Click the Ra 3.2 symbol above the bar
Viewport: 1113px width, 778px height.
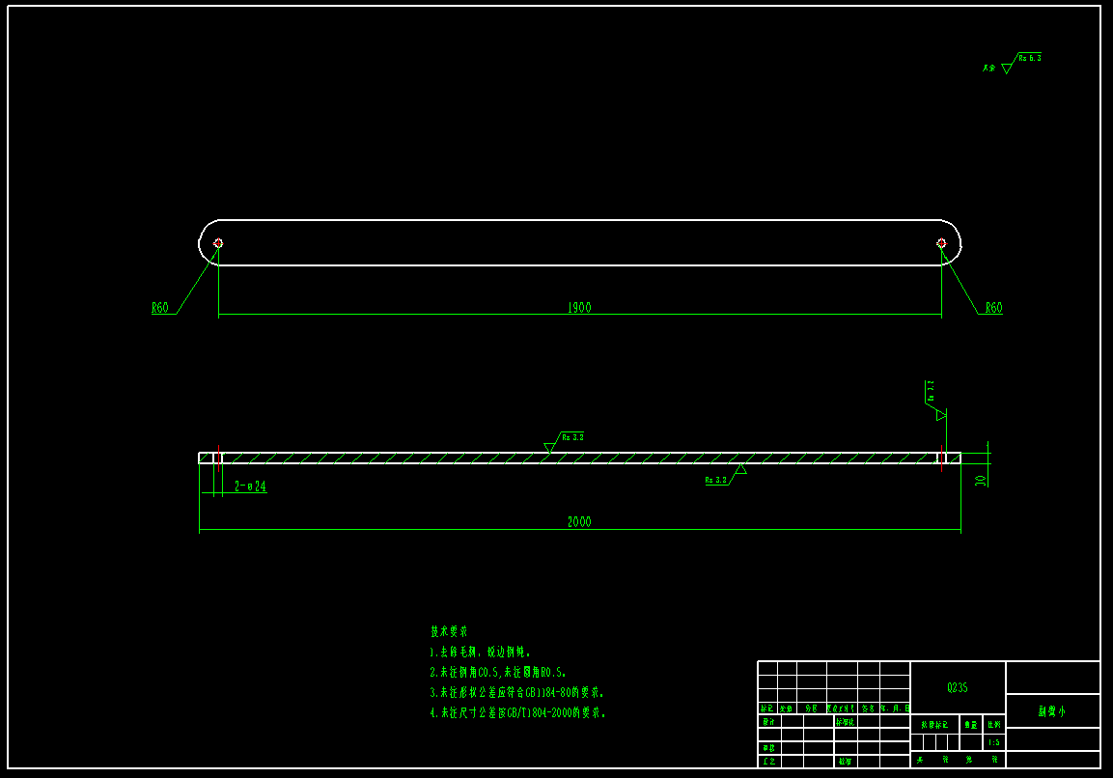(x=565, y=441)
